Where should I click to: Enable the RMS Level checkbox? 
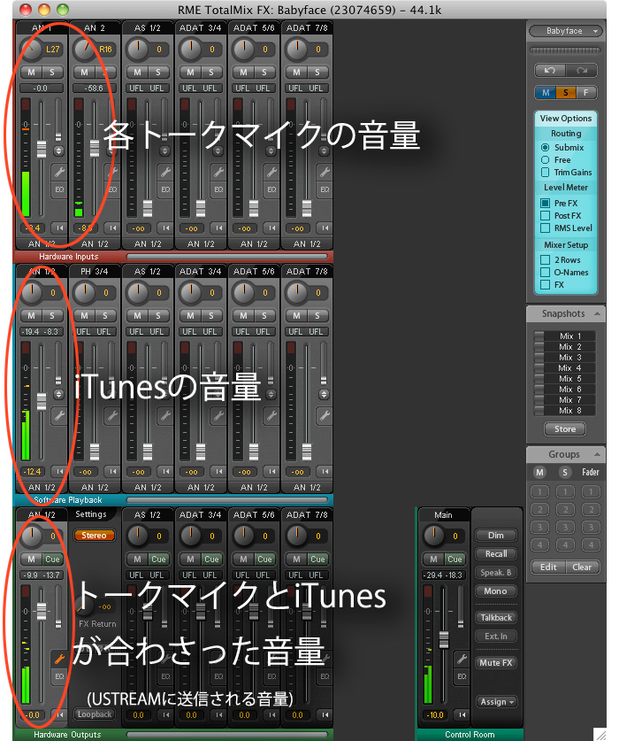click(x=545, y=228)
